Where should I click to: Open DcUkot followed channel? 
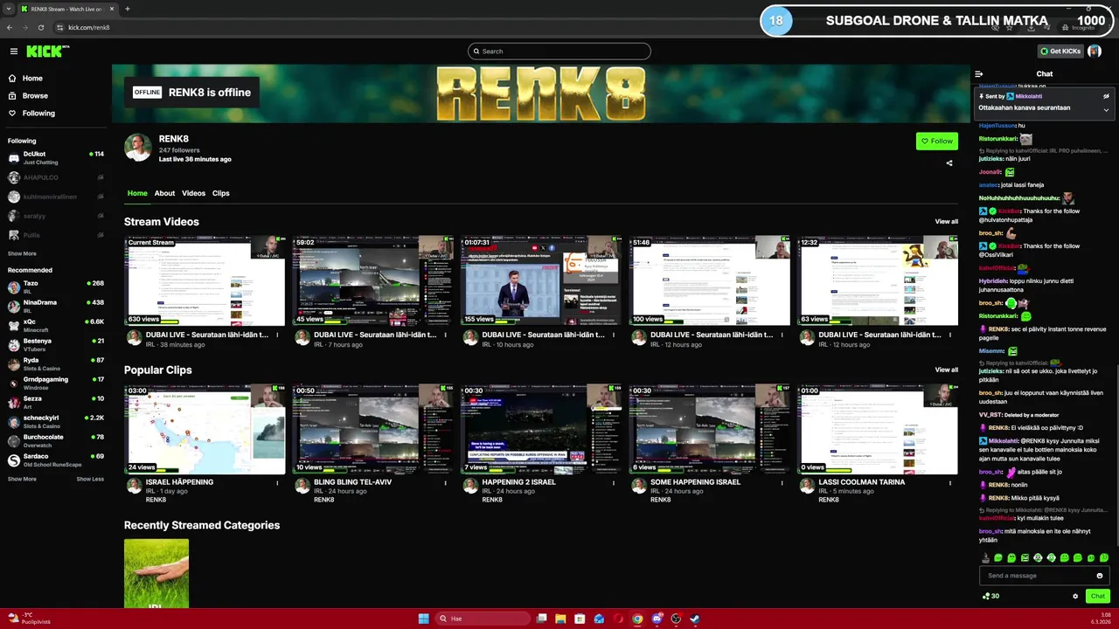(56, 158)
